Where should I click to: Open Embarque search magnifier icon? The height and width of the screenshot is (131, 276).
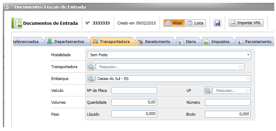[x=91, y=79]
